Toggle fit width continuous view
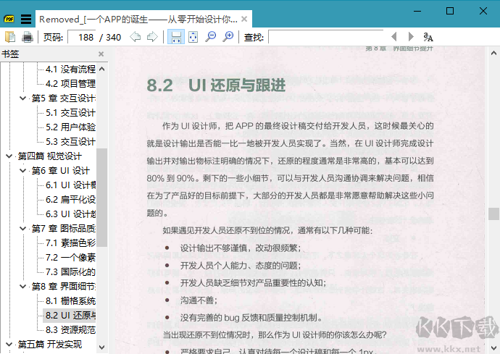This screenshot has height=354, width=500. 176,37
